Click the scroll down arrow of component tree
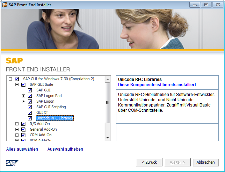225x172 pixels. (108, 138)
